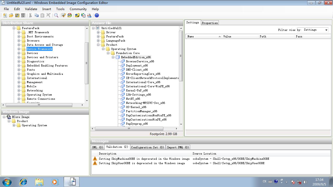
Task: Expand the Driver node in Answer File
Action: click(x=98, y=32)
